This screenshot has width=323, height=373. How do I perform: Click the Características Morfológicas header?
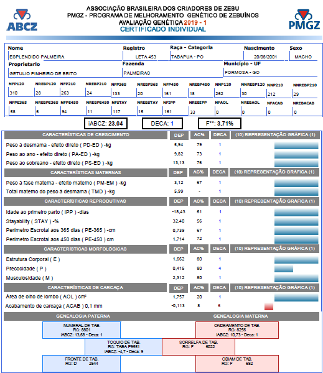click(x=85, y=249)
